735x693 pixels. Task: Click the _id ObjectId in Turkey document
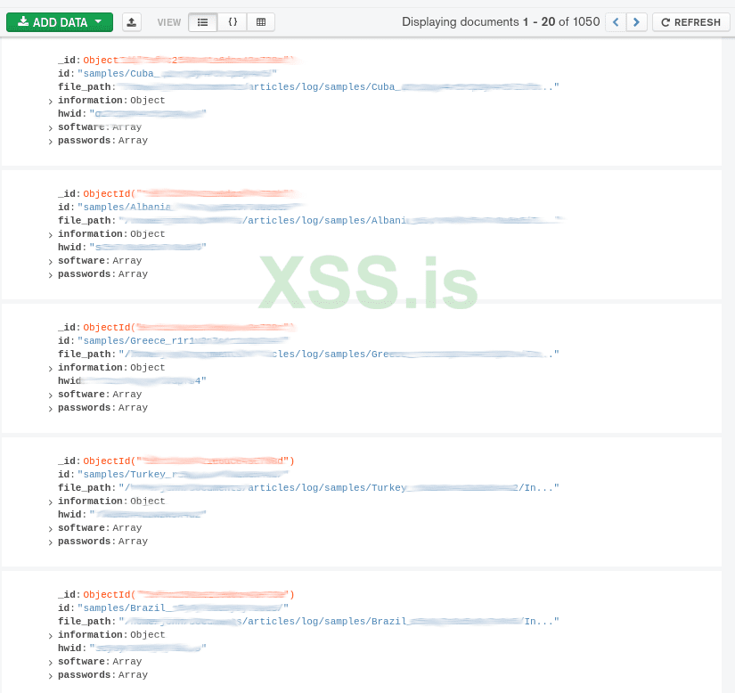pyautogui.click(x=189, y=461)
